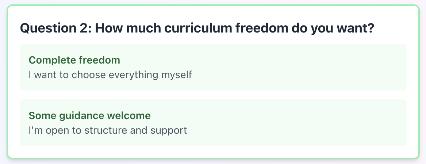This screenshot has width=426, height=164.
Task: Click "I want to choose everything myself" text
Action: coord(110,75)
